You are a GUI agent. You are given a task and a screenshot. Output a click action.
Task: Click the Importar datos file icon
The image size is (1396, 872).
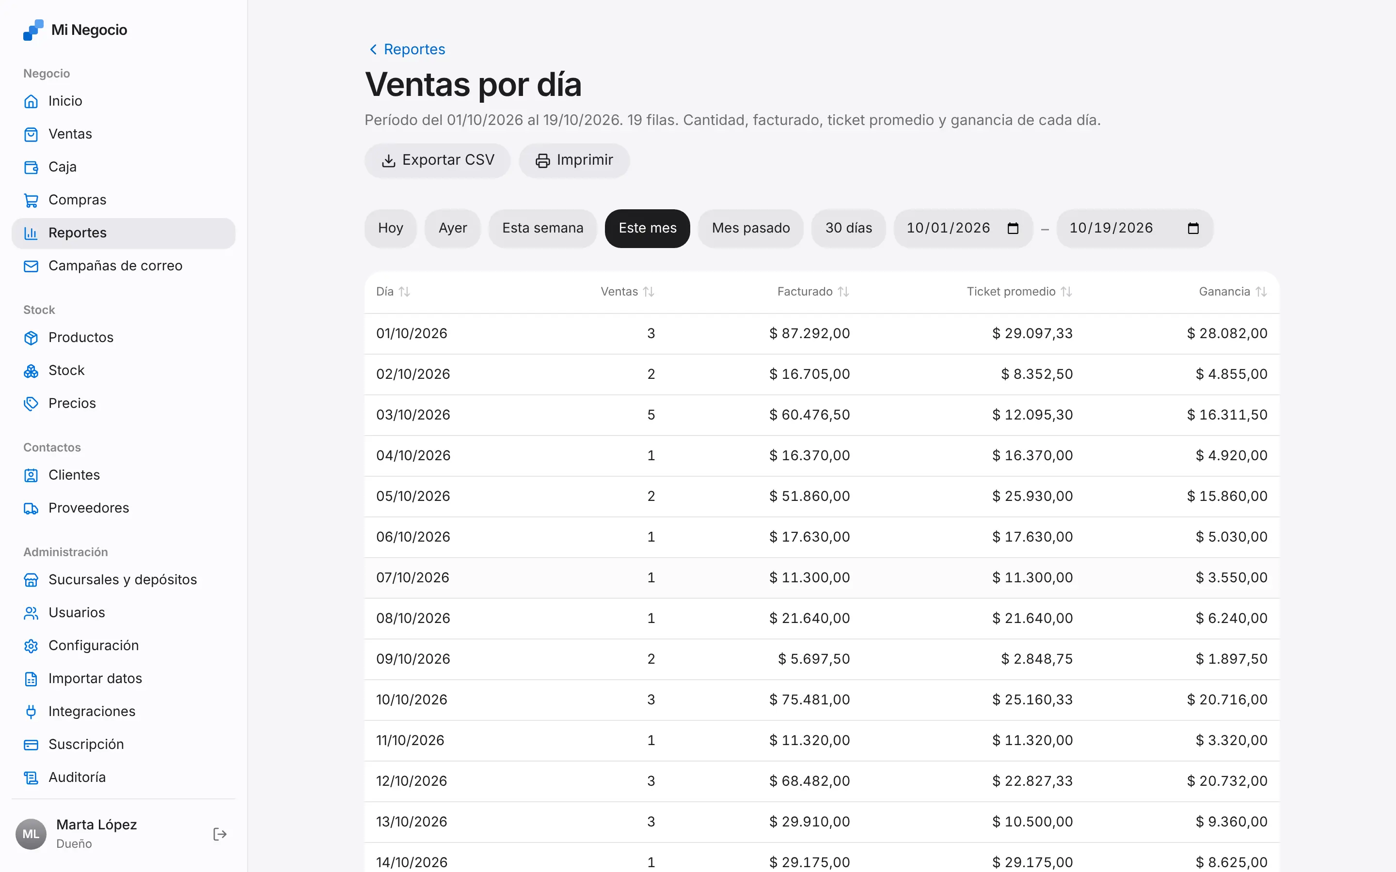click(x=31, y=679)
